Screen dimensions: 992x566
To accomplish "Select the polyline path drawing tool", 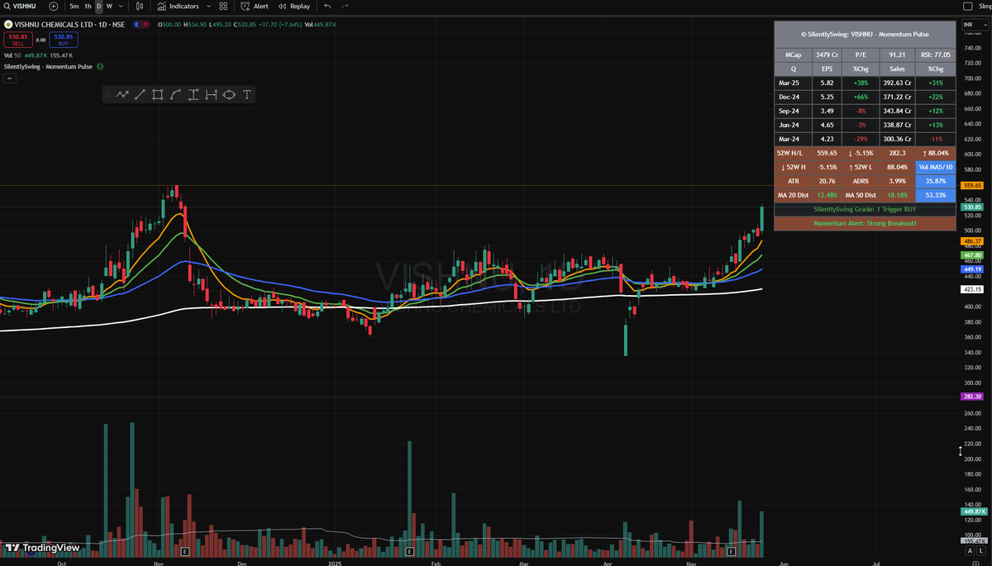I will (122, 95).
